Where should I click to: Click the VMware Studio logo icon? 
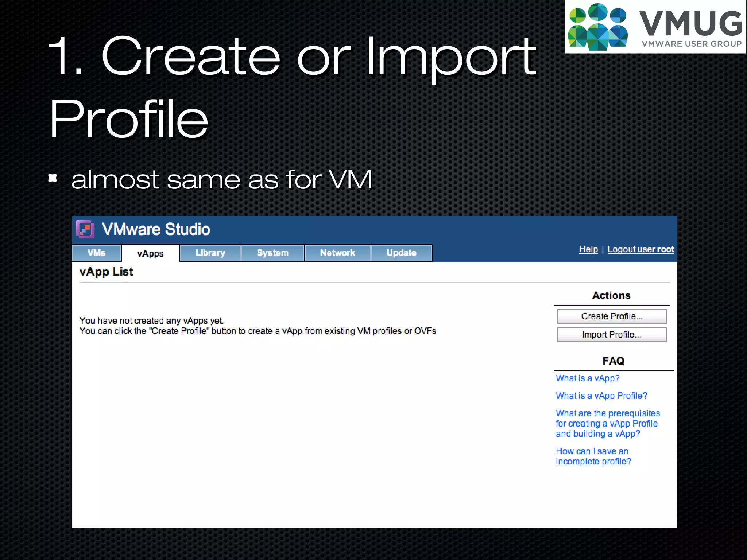coord(85,229)
